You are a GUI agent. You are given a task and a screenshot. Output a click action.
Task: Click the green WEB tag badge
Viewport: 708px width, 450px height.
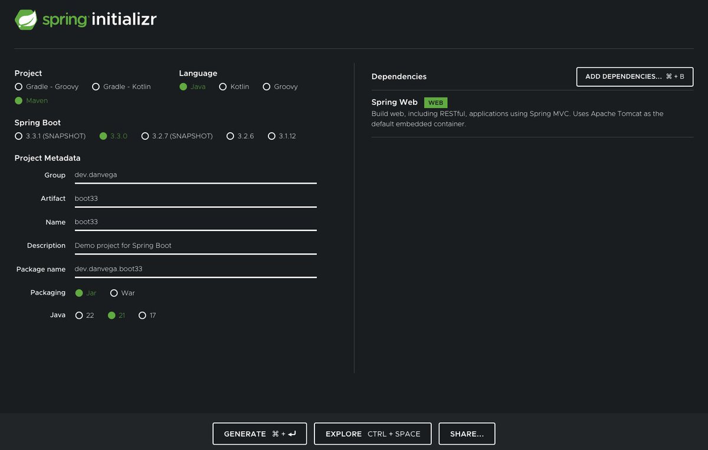pos(435,103)
